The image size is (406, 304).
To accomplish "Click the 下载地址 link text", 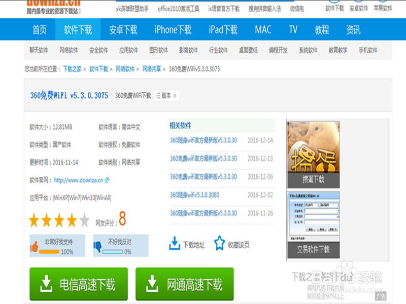I will tap(194, 245).
